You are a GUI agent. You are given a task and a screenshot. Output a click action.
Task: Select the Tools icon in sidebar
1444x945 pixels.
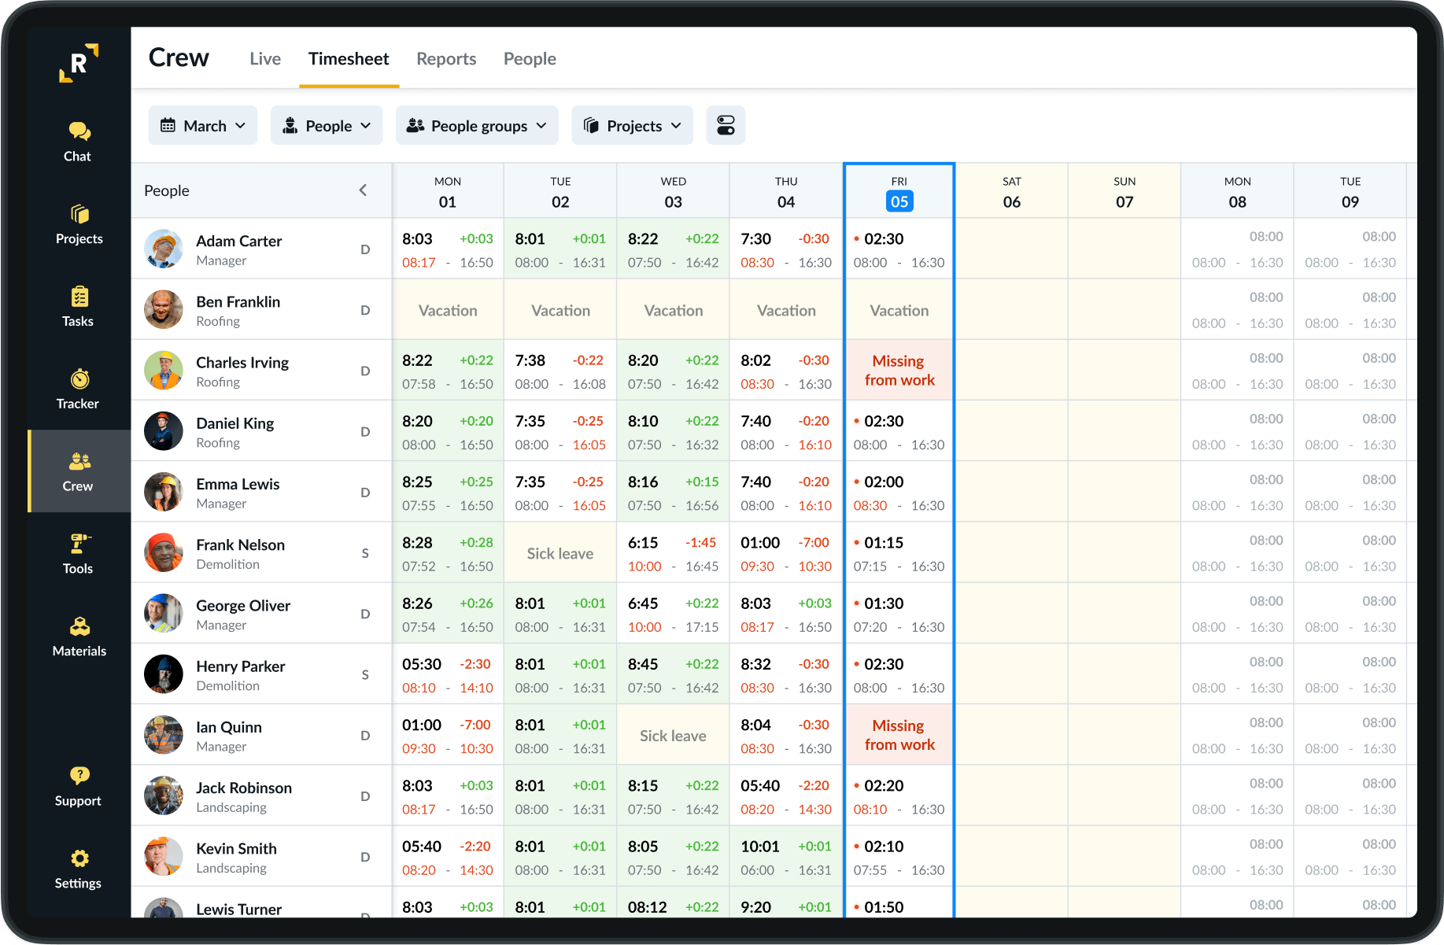pyautogui.click(x=77, y=553)
